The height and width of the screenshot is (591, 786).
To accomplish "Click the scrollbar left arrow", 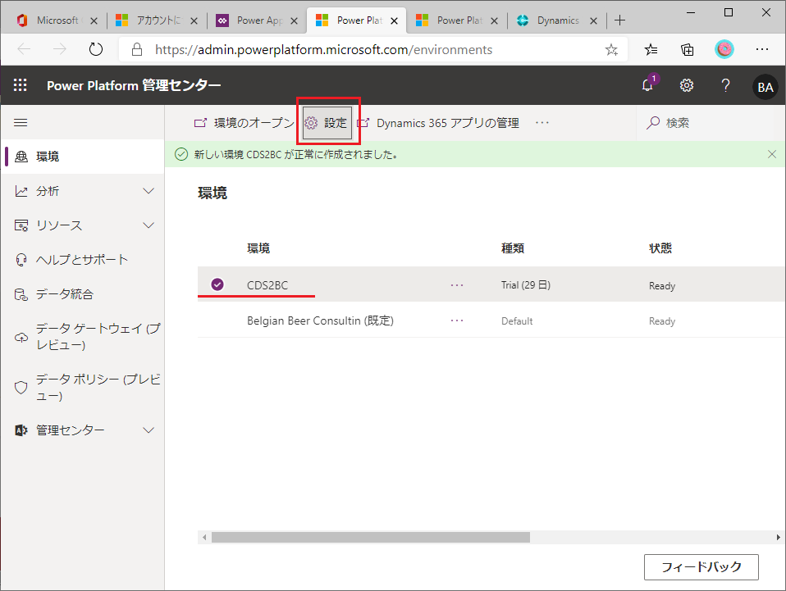I will click(x=204, y=538).
